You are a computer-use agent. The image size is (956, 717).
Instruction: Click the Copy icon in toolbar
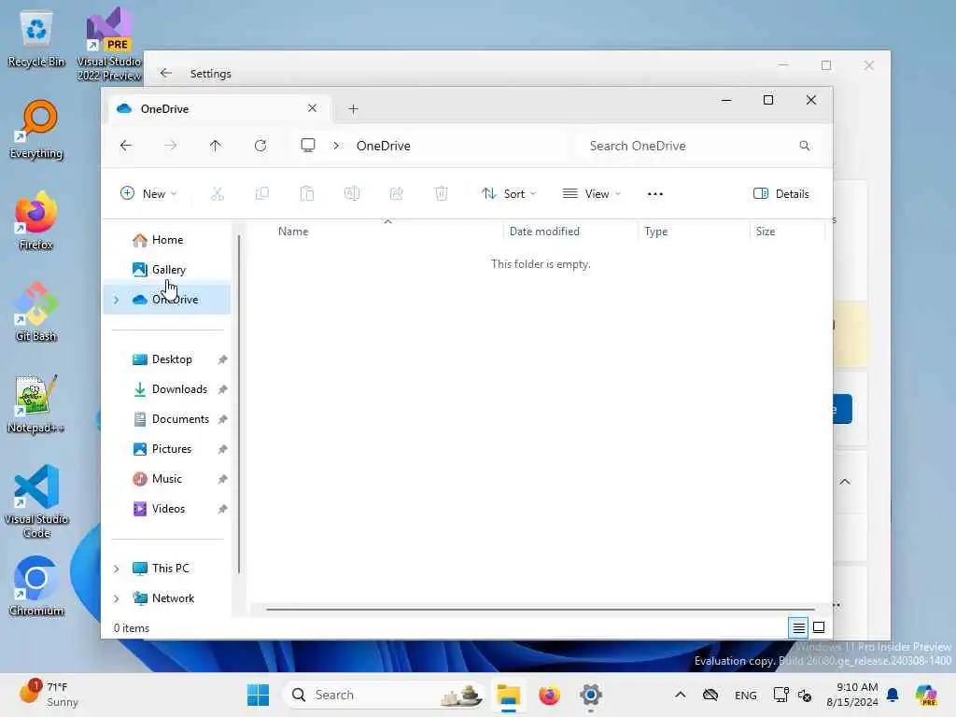point(262,194)
